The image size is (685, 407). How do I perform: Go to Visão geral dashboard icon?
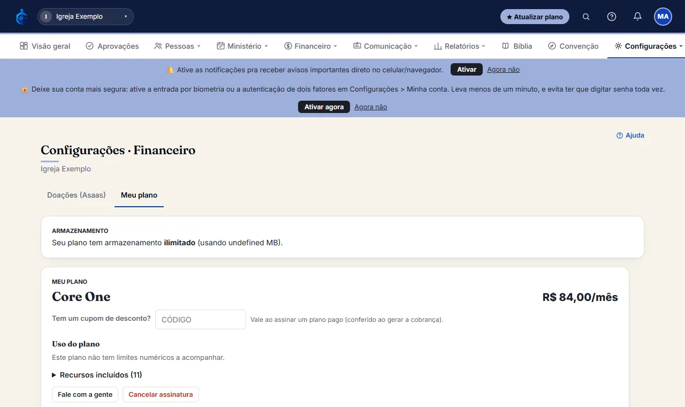point(24,46)
